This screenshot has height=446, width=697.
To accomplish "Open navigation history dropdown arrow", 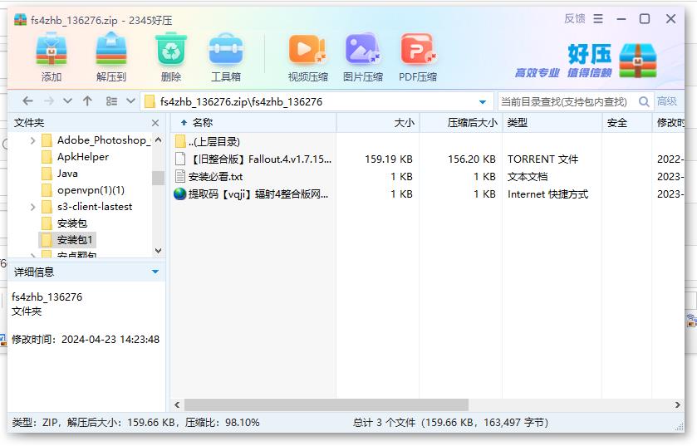I will click(x=67, y=101).
